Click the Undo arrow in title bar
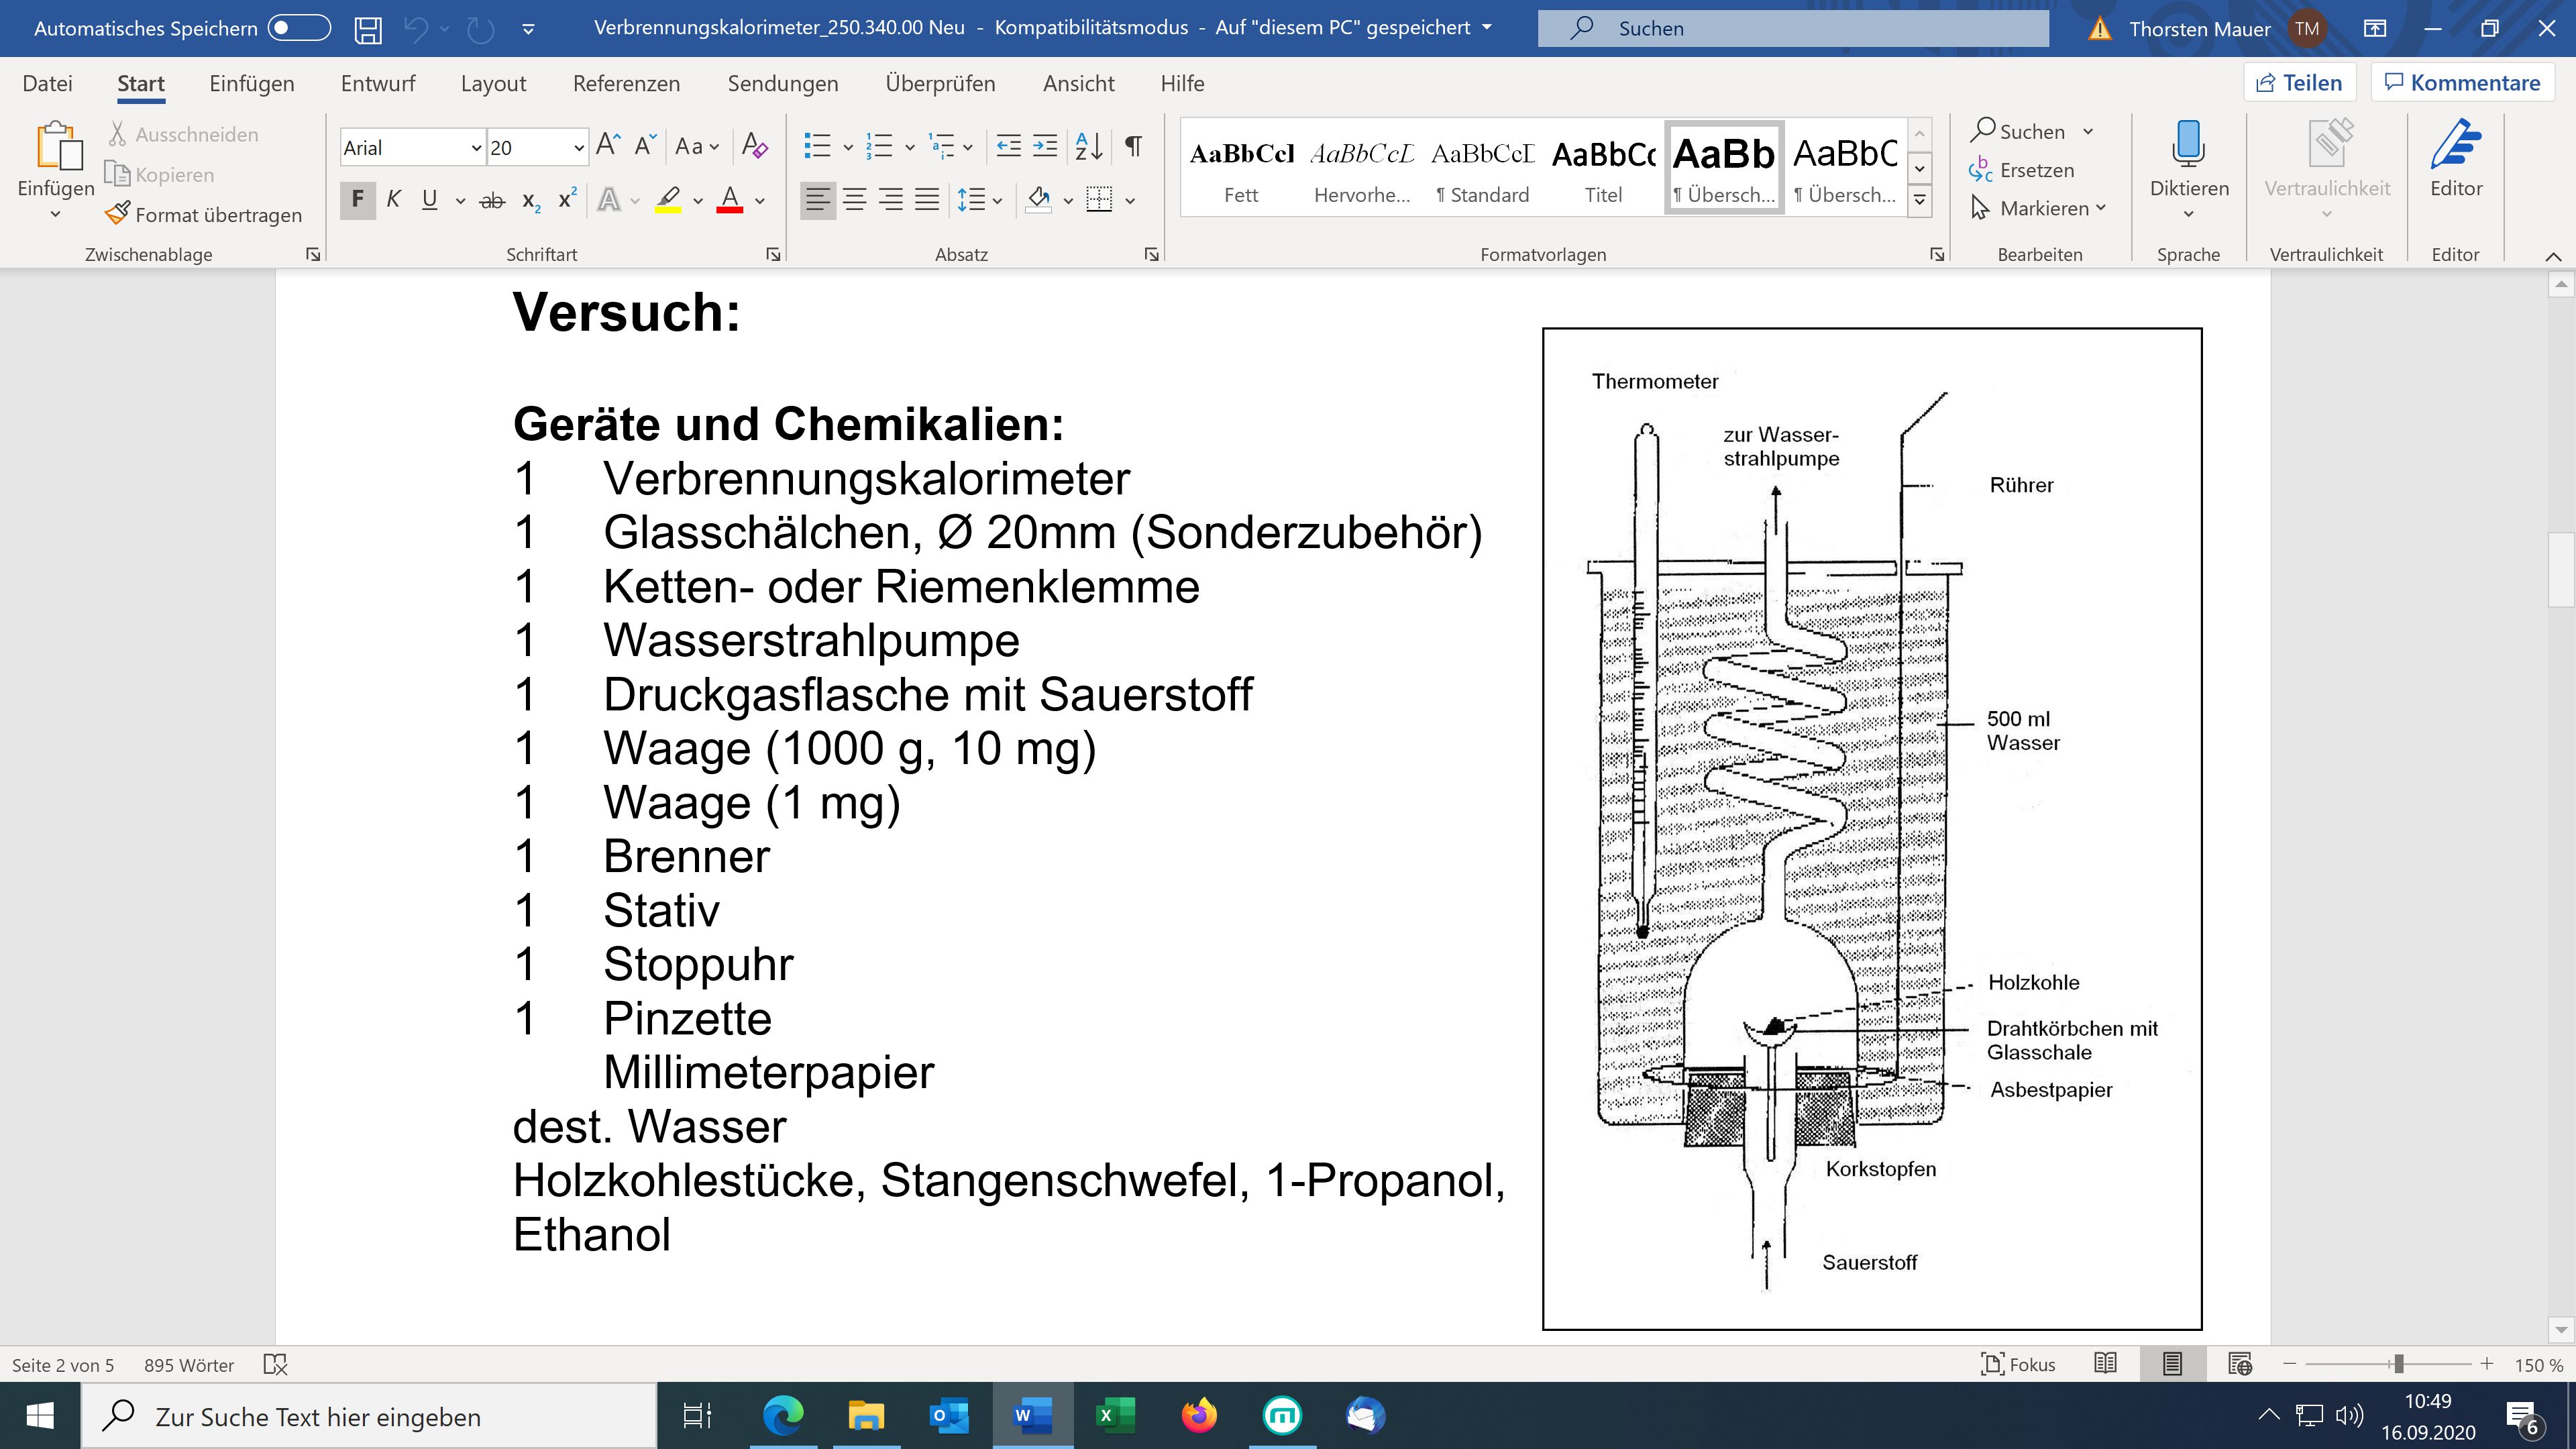Viewport: 2576px width, 1449px height. click(x=416, y=29)
